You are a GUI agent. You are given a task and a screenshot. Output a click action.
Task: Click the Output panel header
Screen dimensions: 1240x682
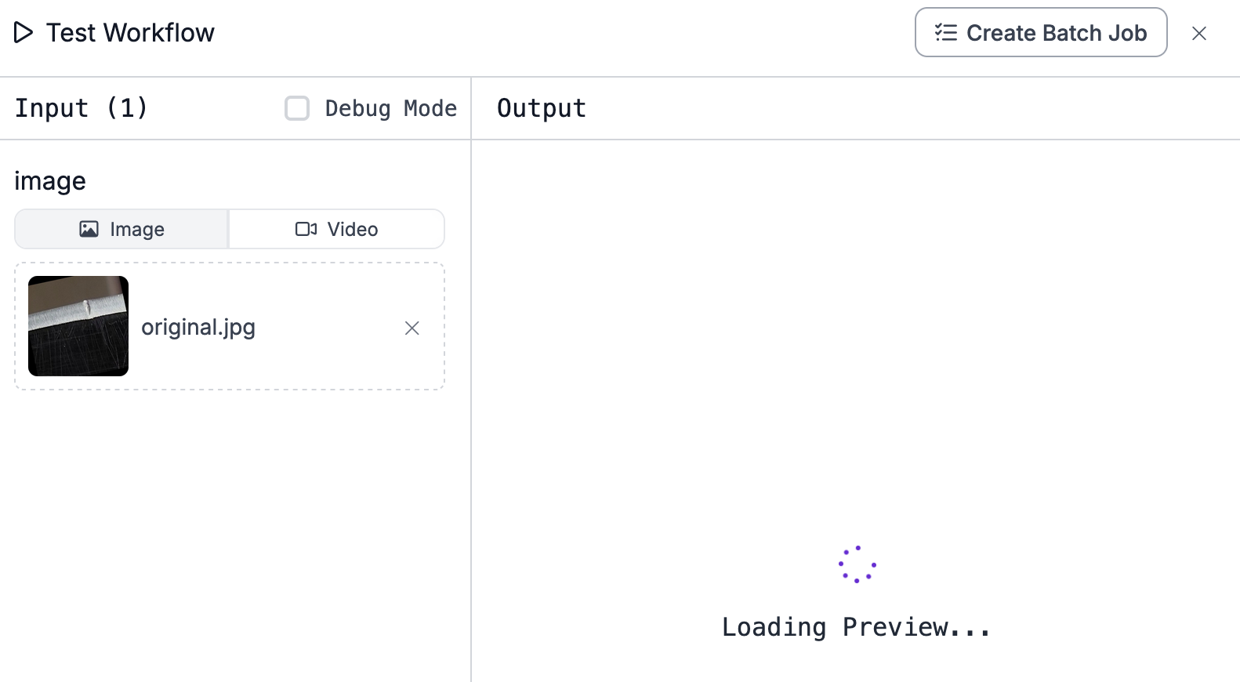[542, 108]
